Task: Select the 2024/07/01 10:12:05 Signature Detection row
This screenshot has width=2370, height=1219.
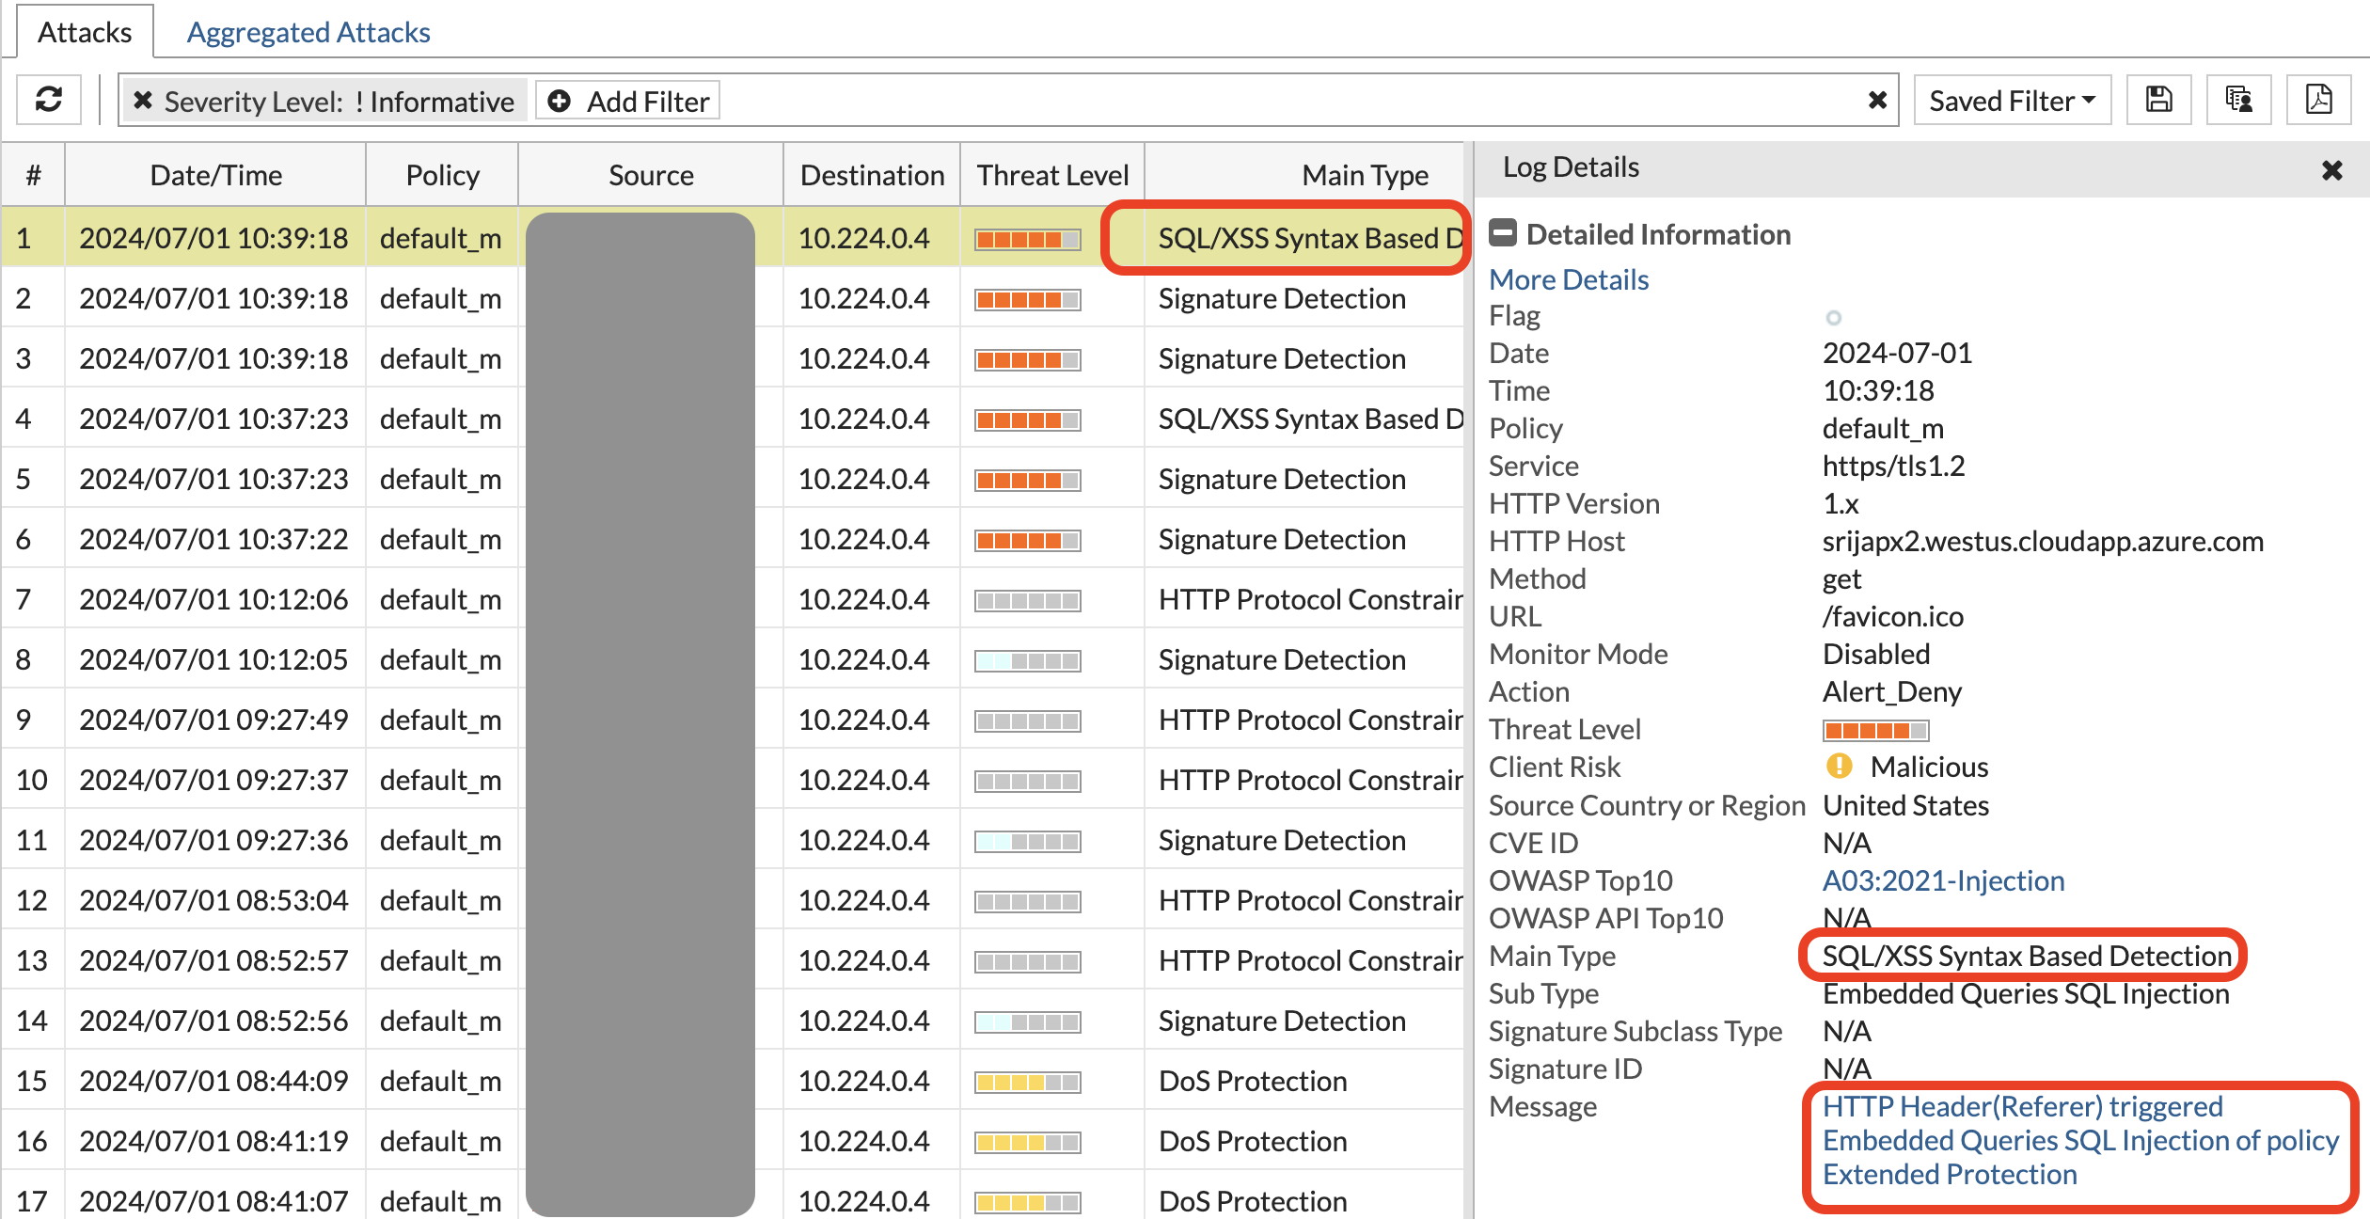Action: 732,659
